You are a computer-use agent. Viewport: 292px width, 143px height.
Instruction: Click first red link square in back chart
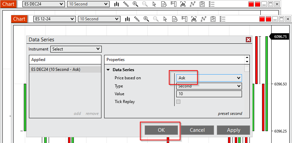(251, 4)
